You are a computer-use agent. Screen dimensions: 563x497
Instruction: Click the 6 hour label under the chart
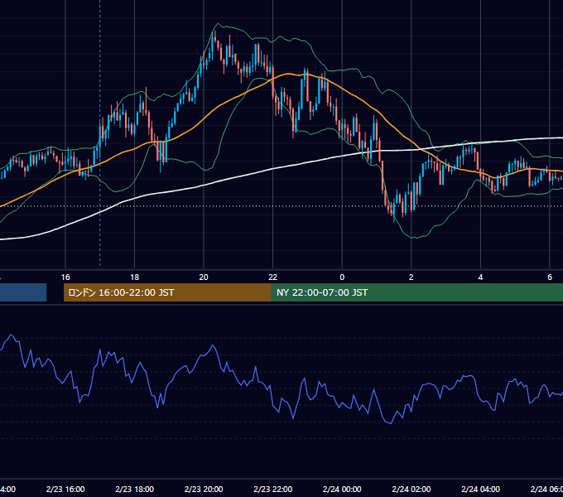click(x=550, y=277)
